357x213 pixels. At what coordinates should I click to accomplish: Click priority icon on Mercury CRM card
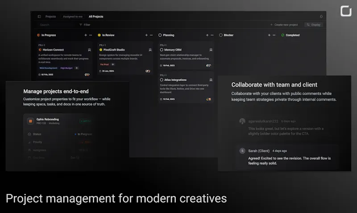pos(211,50)
